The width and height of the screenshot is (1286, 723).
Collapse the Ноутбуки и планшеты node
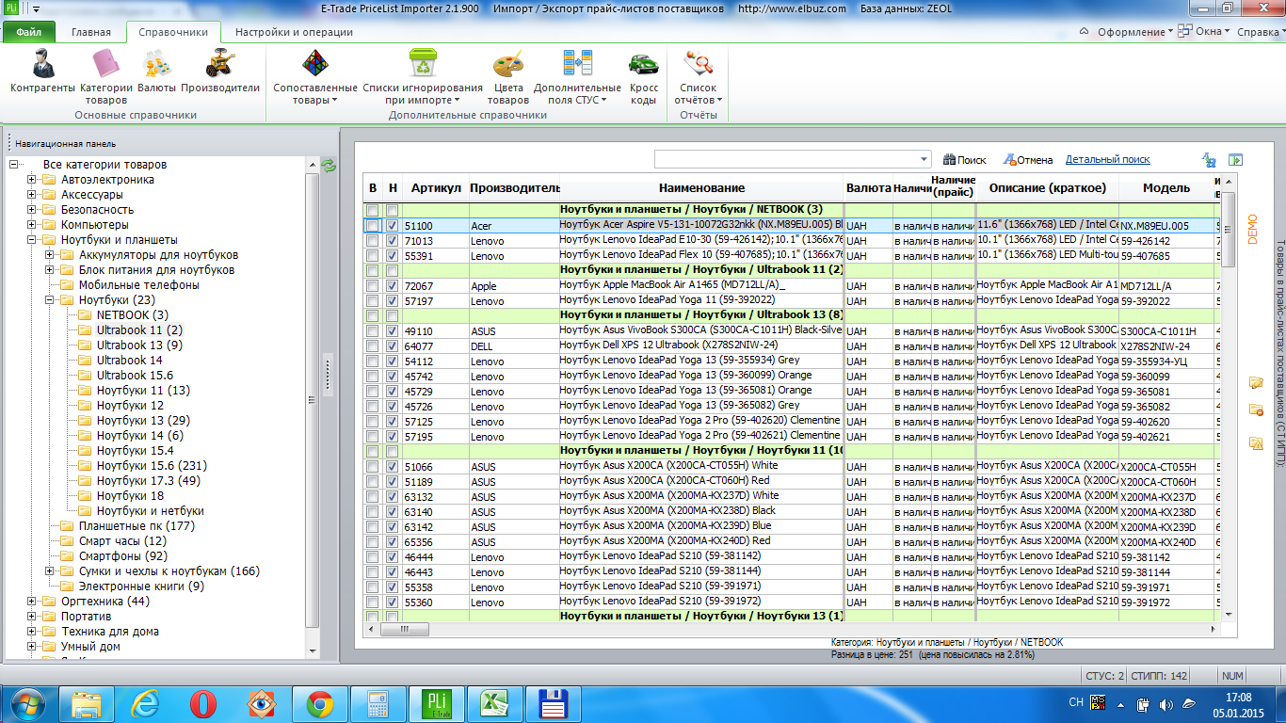(x=32, y=240)
